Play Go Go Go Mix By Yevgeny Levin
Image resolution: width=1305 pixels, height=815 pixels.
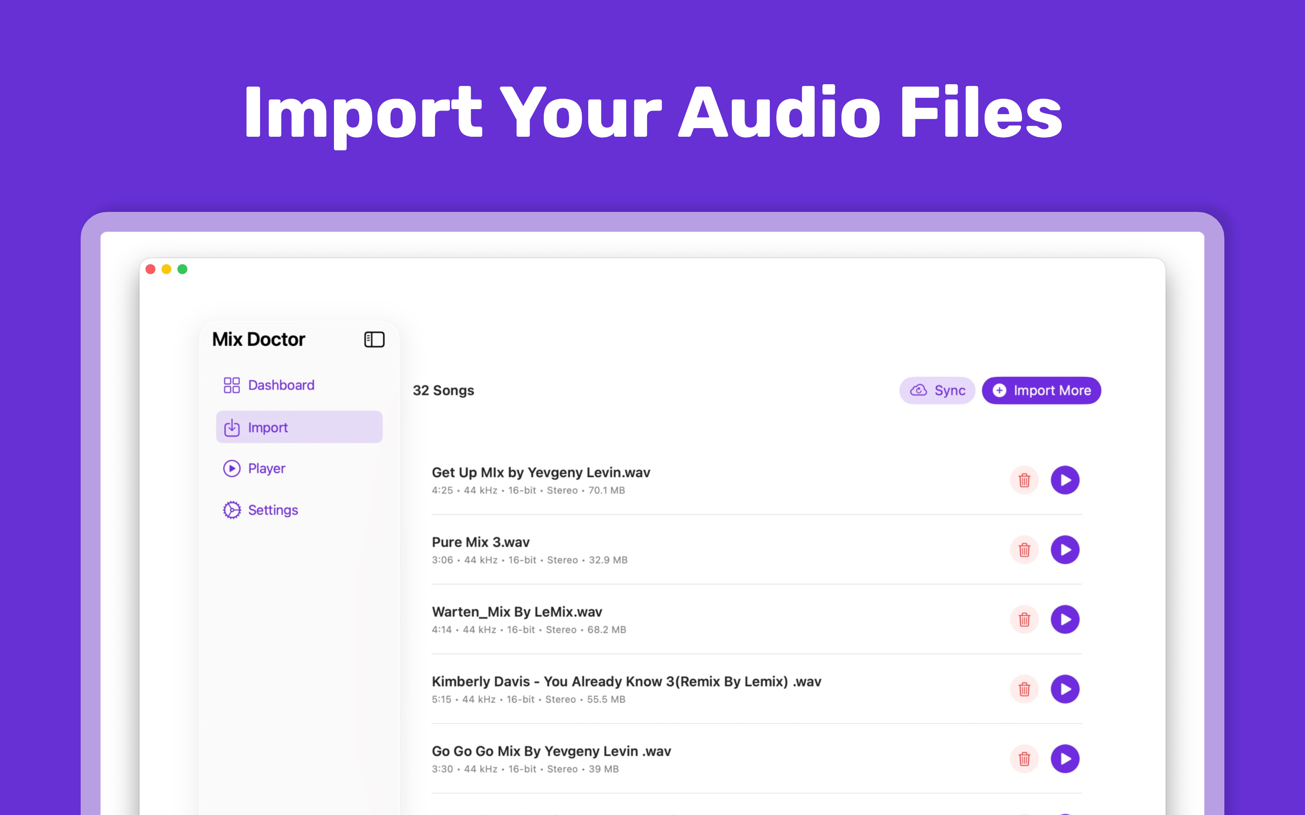[1065, 758]
